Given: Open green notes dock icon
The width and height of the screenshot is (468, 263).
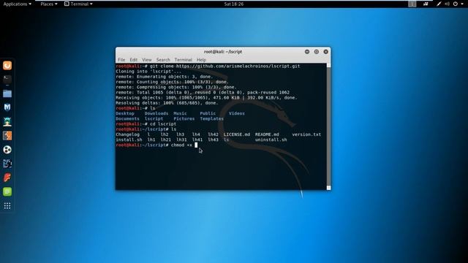Looking at the screenshot, I should [7, 191].
